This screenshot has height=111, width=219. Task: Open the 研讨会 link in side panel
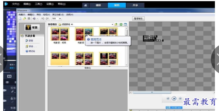30,51
